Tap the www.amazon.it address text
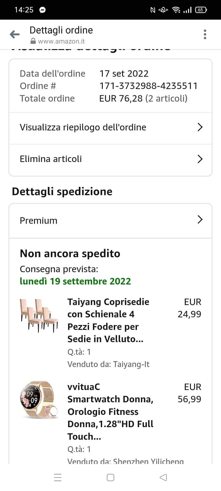The height and width of the screenshot is (491, 221). coord(61,41)
